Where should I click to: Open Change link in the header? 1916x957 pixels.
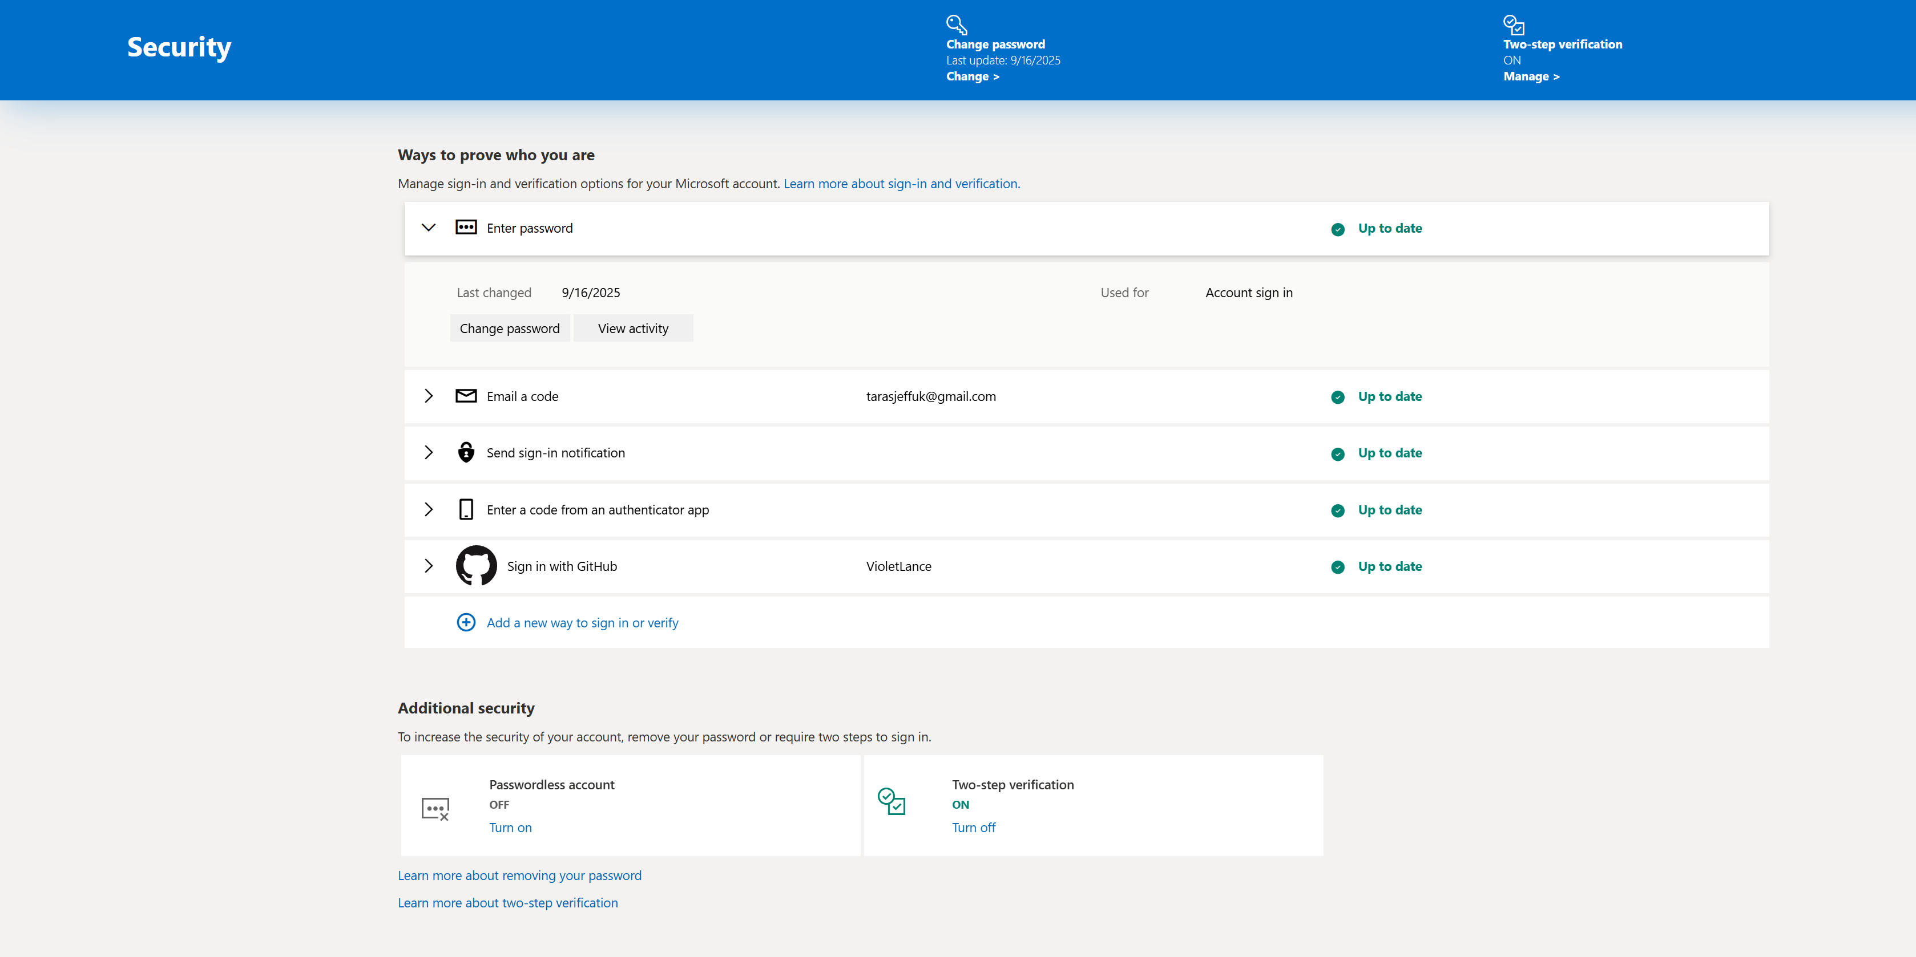pyautogui.click(x=972, y=76)
